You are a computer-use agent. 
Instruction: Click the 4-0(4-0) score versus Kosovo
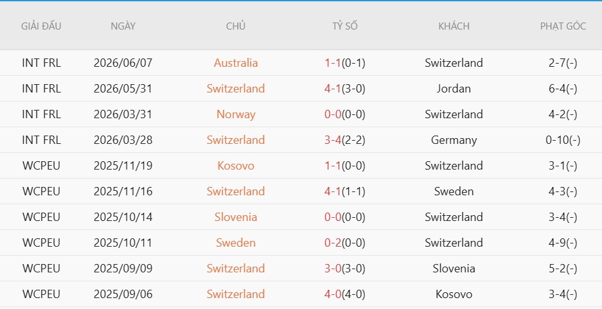(345, 294)
